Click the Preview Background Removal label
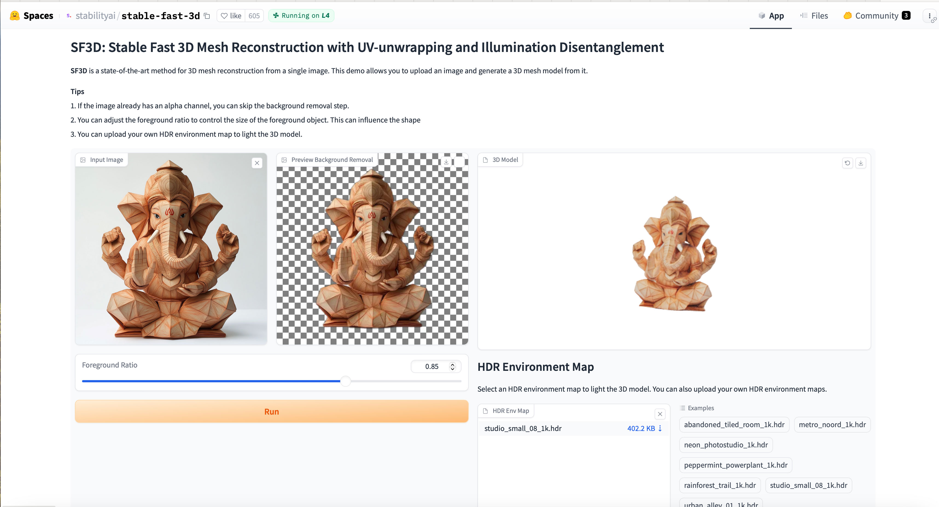939x507 pixels. click(332, 160)
